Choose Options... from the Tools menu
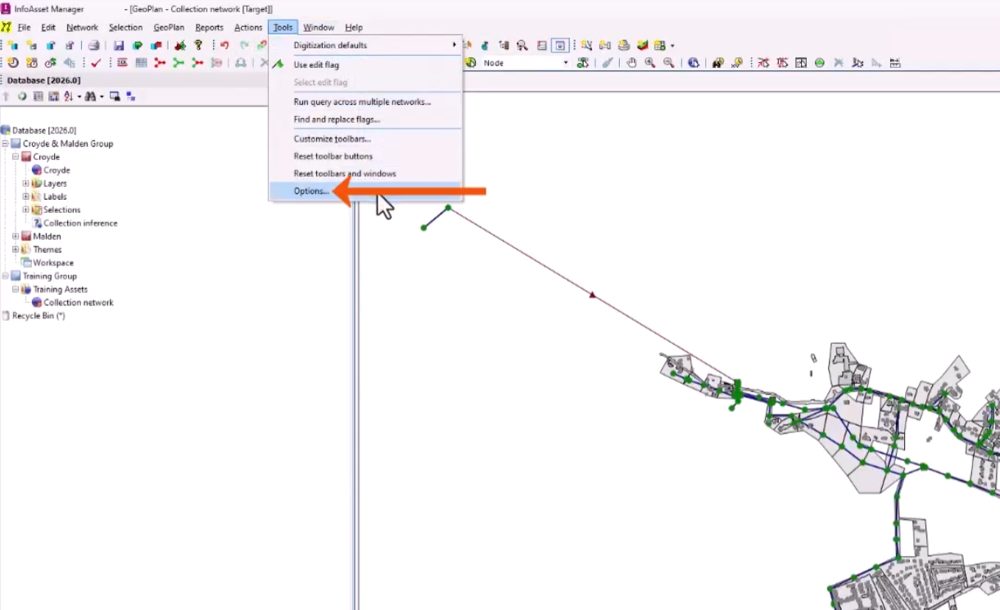This screenshot has height=610, width=1000. tap(311, 192)
